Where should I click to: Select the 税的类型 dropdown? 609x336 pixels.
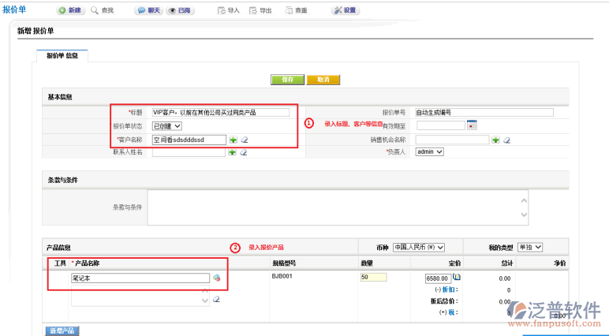click(x=530, y=247)
